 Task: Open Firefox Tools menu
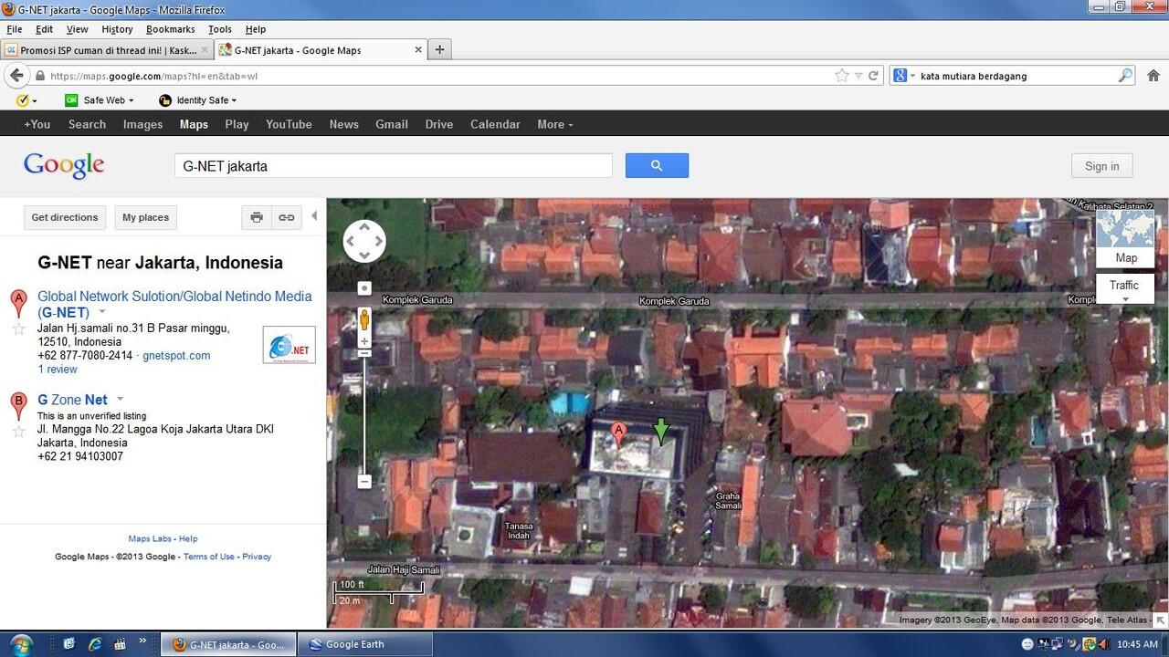tap(219, 29)
